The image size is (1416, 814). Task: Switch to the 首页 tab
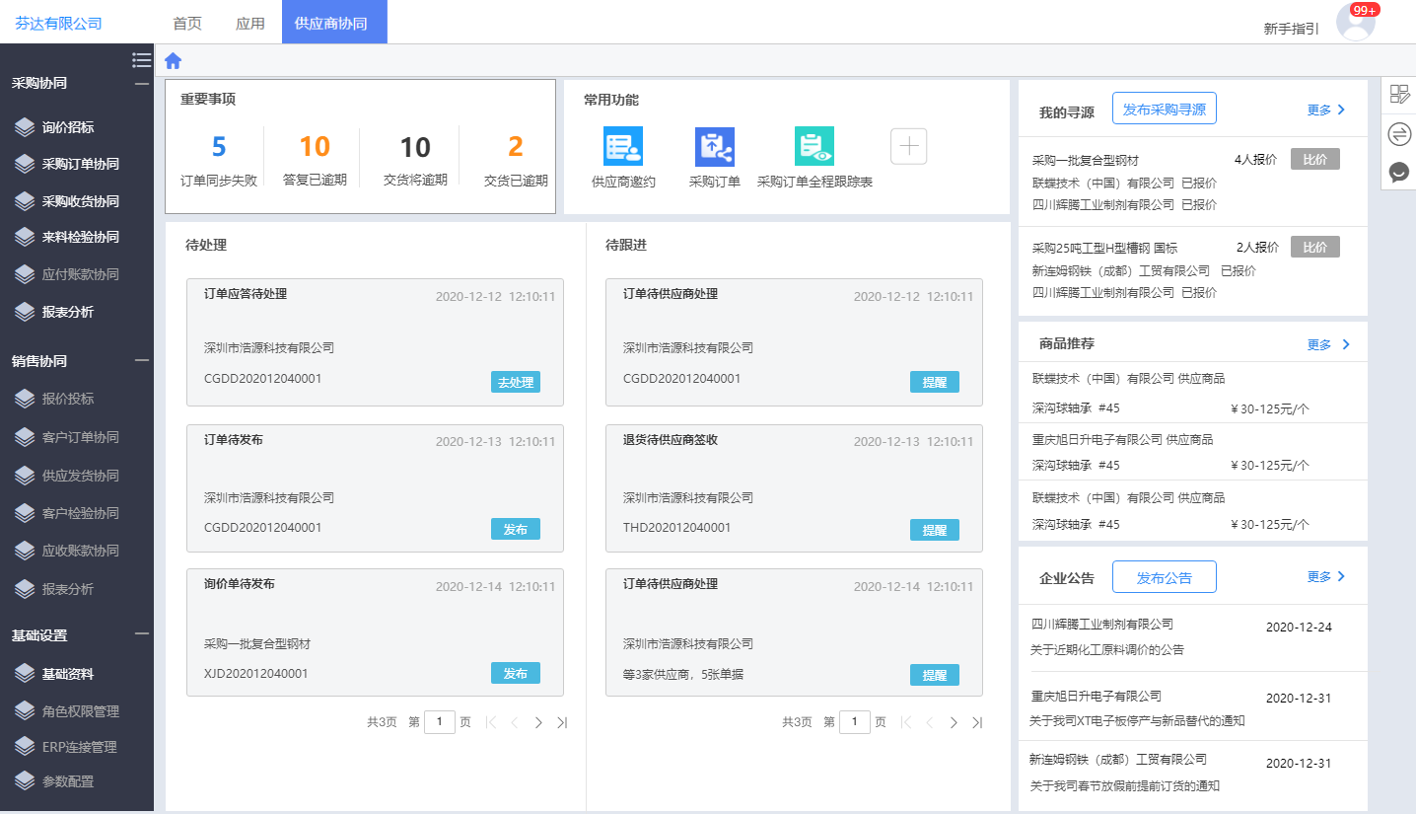click(187, 23)
